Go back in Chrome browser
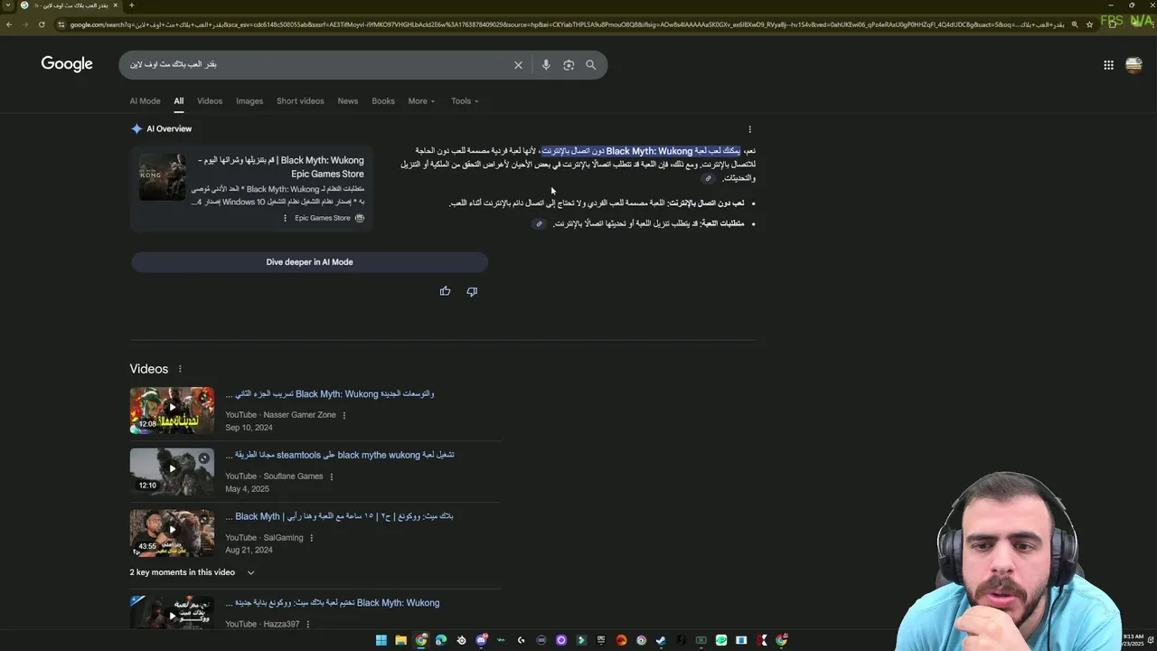Image resolution: width=1157 pixels, height=651 pixels. pyautogui.click(x=9, y=24)
